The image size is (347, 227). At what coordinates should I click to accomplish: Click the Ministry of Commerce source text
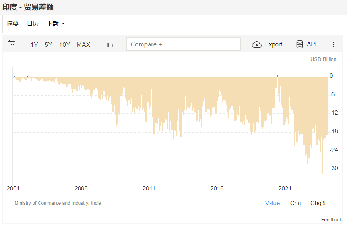[58, 203]
